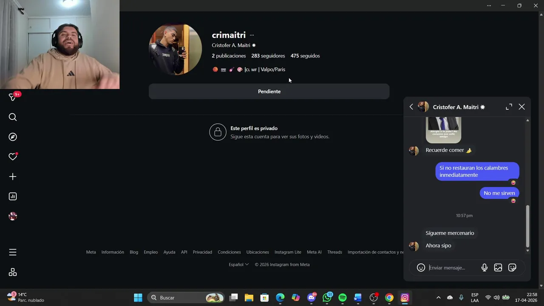Click the taskbar Buscar search box
544x306 pixels.
coord(186,297)
